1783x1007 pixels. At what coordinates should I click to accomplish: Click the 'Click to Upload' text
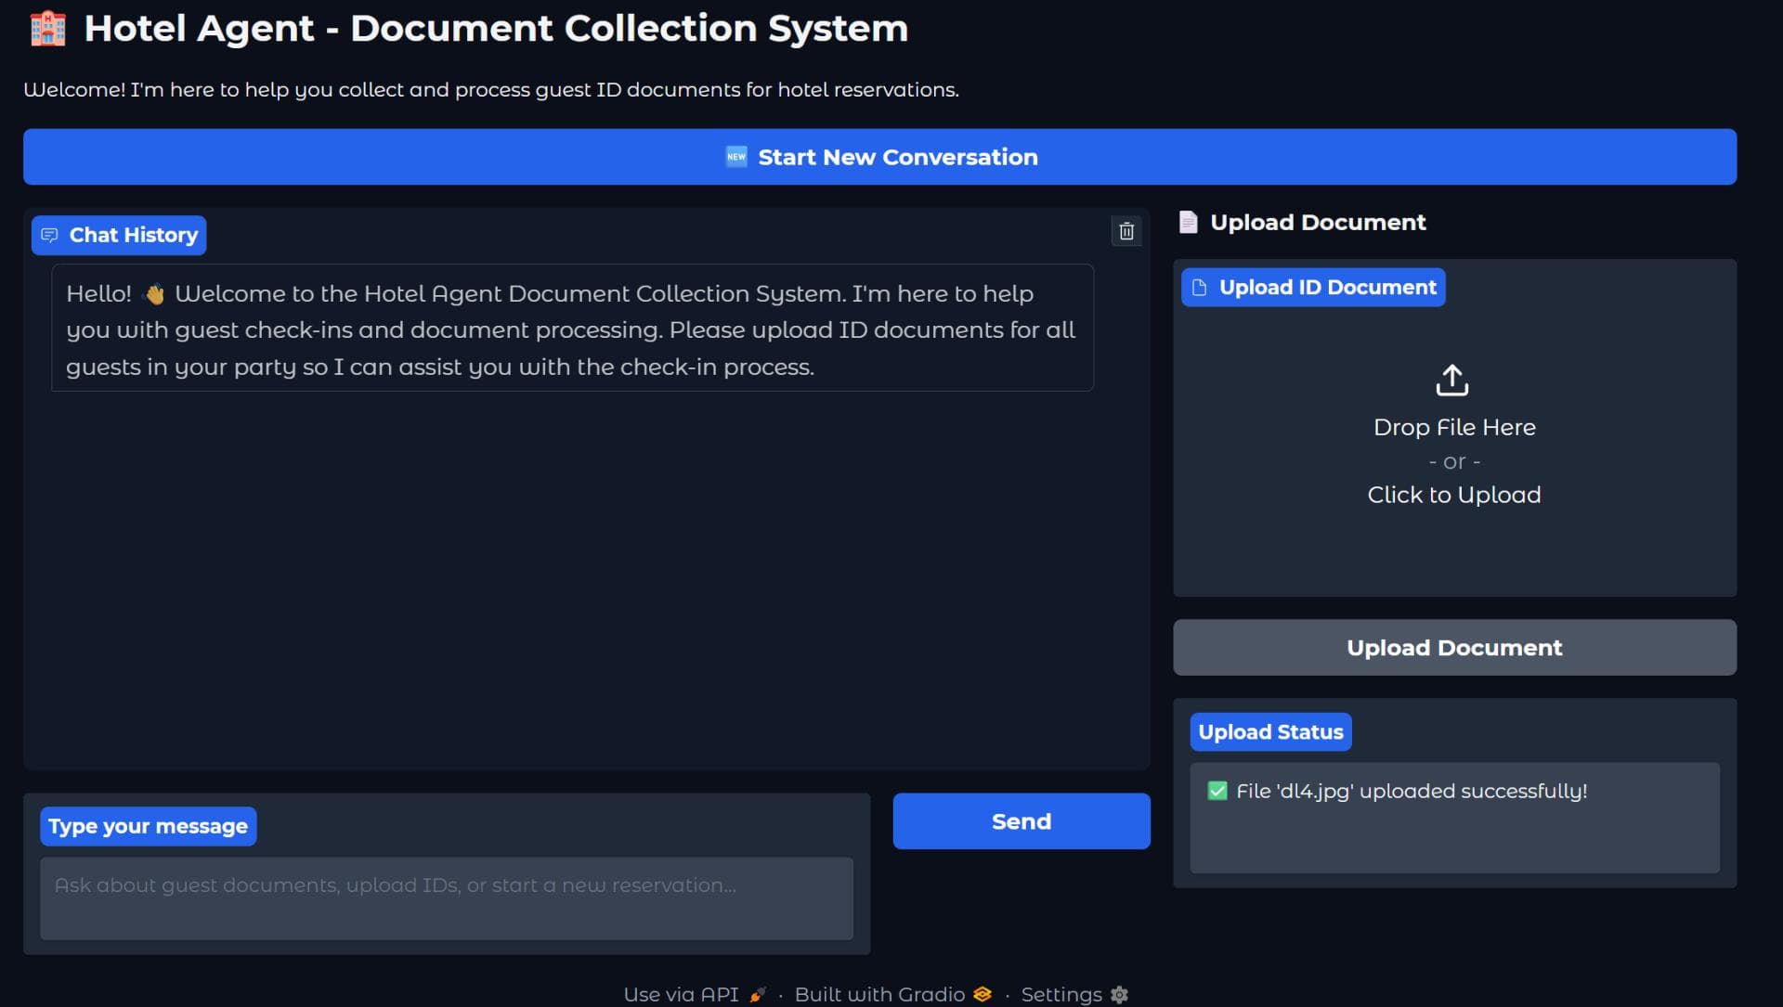point(1453,495)
